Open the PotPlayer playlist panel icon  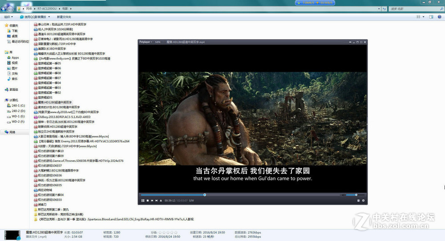[x=358, y=200]
